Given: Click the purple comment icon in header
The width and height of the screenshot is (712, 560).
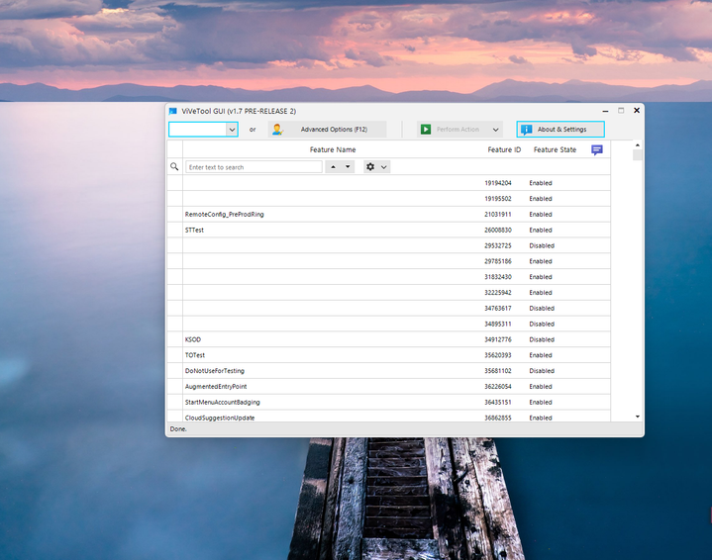Looking at the screenshot, I should (597, 150).
